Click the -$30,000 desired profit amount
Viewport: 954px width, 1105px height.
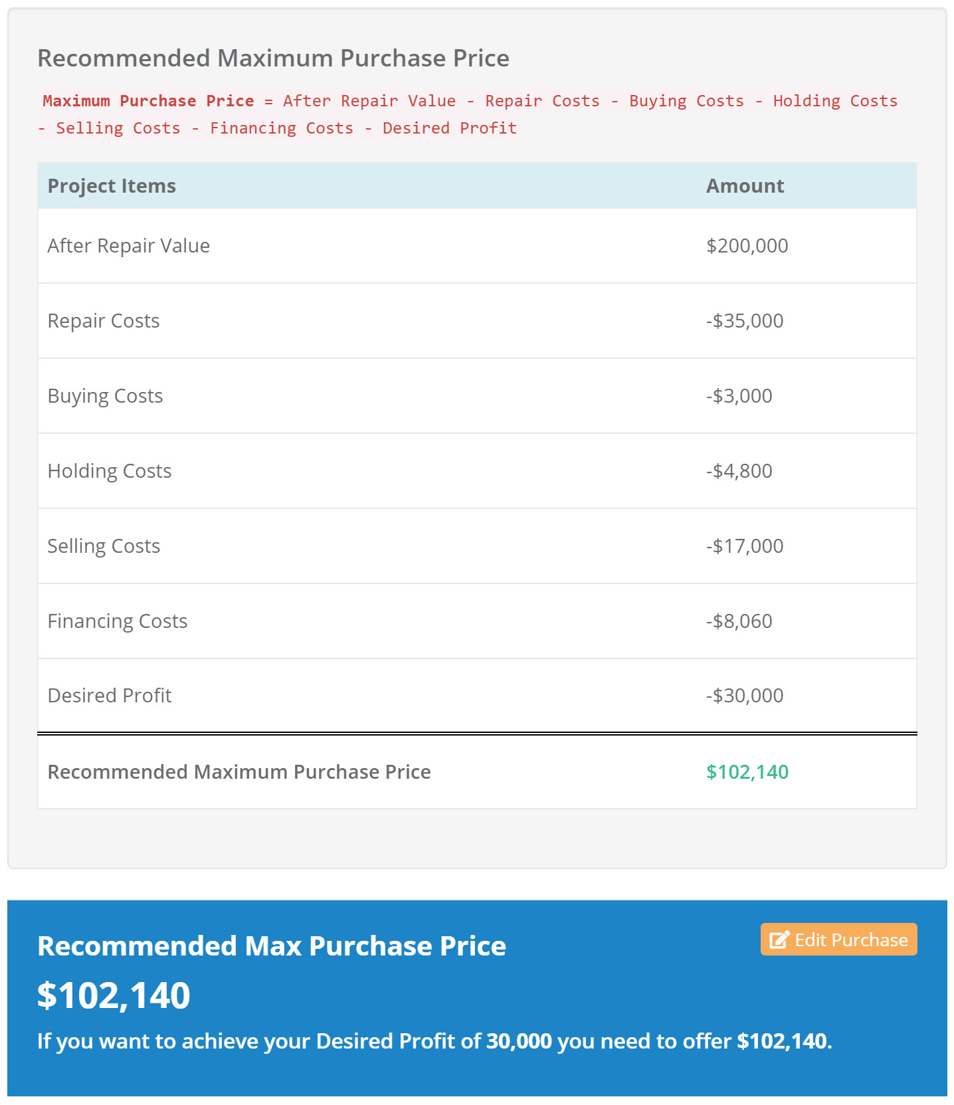click(745, 696)
